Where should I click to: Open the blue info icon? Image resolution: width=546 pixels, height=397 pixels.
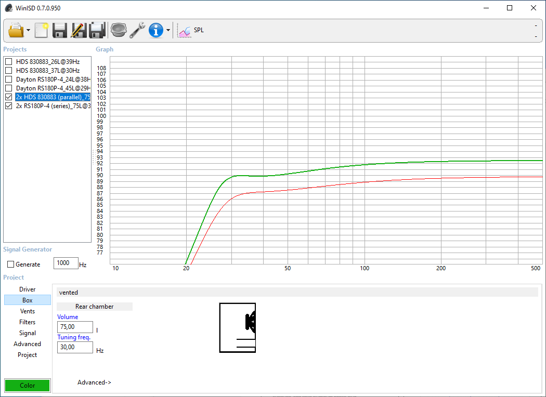(155, 30)
